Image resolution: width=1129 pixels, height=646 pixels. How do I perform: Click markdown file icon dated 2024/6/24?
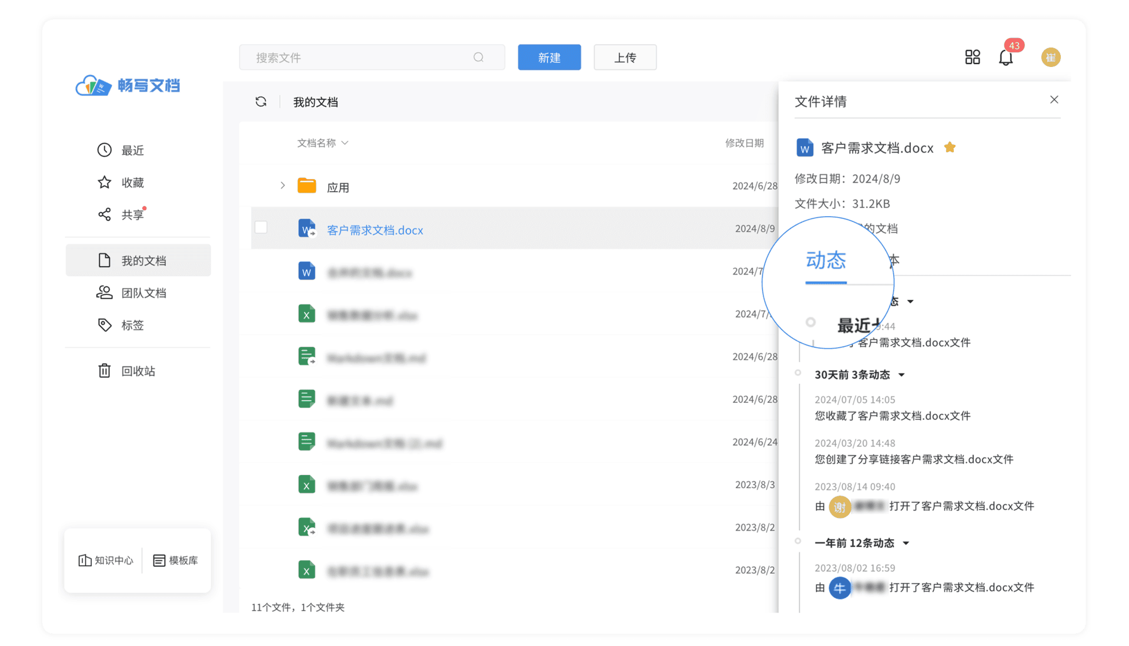(306, 442)
